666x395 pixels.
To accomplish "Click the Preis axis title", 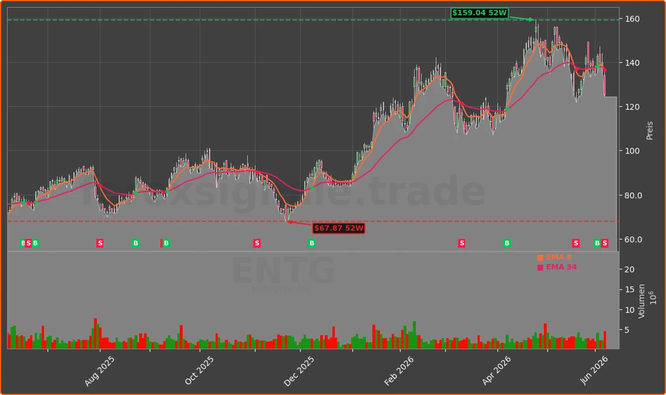I will 650,131.
